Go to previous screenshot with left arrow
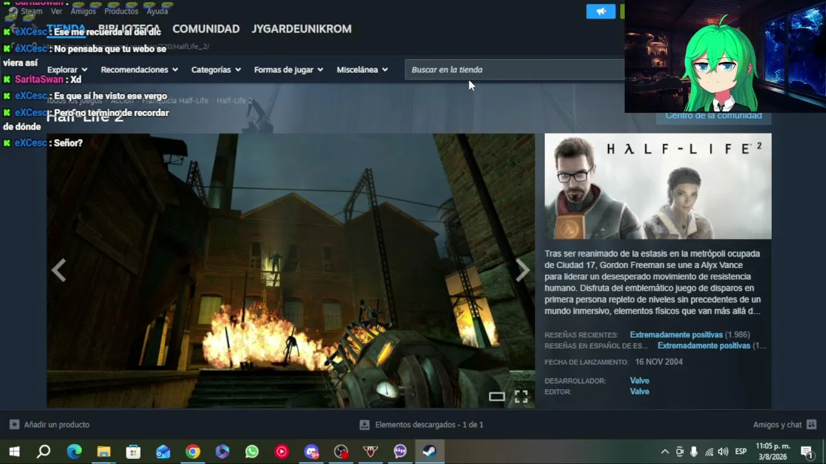 pos(59,271)
